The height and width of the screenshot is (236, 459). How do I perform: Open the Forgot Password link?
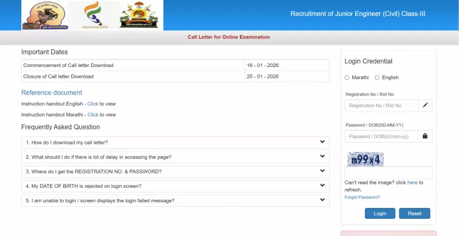click(362, 197)
